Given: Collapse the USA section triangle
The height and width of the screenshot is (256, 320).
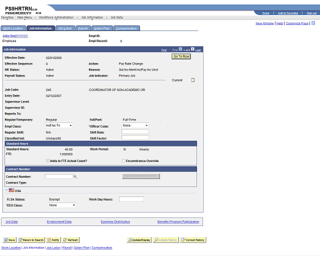Looking at the screenshot, I should click(x=6, y=190).
